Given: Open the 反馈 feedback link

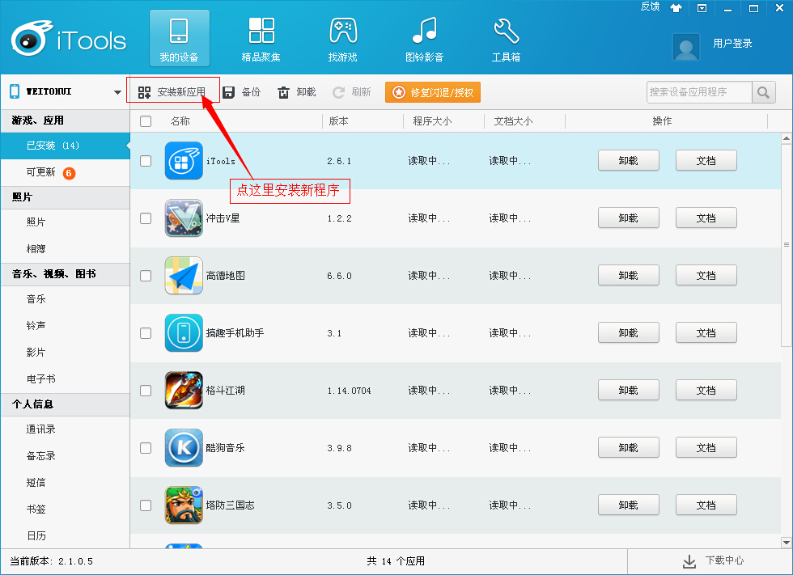Looking at the screenshot, I should [x=650, y=6].
